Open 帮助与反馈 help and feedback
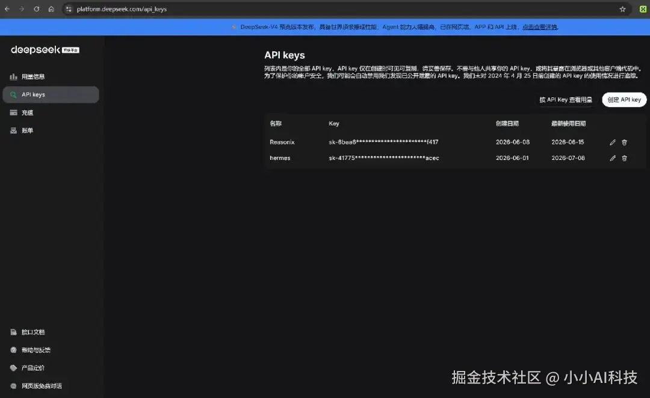The width and height of the screenshot is (650, 398). [51, 350]
